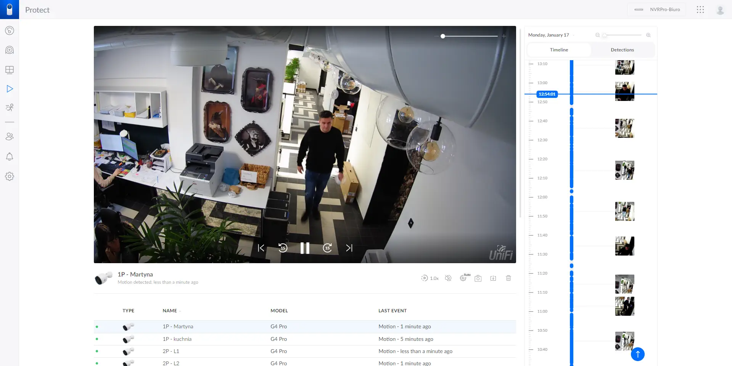Open the Users icon in sidebar

point(10,137)
